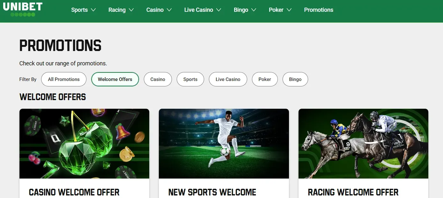Screen dimensions: 443x198
Task: Click the Racing Welcome Offer title
Action: (x=353, y=192)
